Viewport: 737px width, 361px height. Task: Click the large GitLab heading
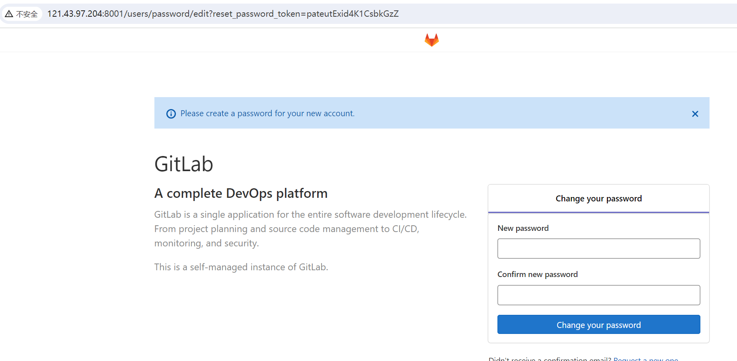[184, 164]
